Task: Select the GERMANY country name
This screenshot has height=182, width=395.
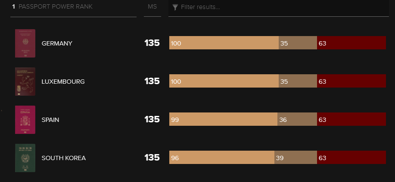Action: [57, 43]
